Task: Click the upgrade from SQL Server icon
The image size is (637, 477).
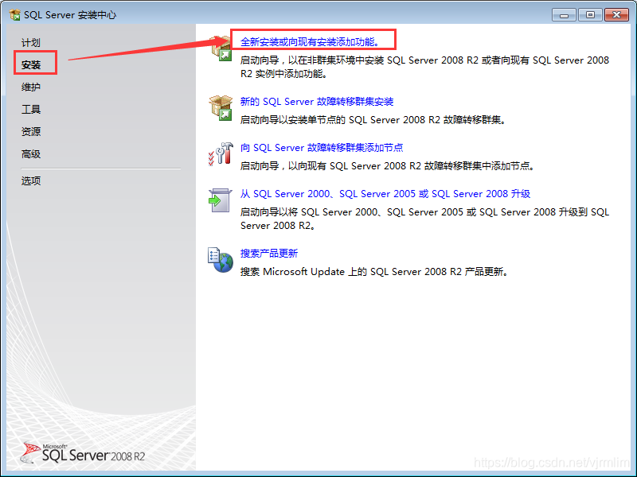Action: pos(221,200)
